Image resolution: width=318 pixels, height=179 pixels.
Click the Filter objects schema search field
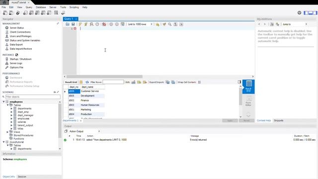tap(33, 97)
